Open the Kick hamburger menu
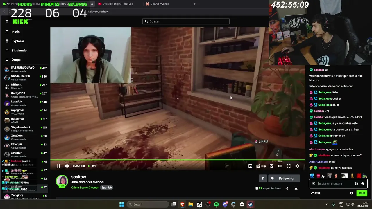Screen dimensions: 372x209 pos(7,21)
